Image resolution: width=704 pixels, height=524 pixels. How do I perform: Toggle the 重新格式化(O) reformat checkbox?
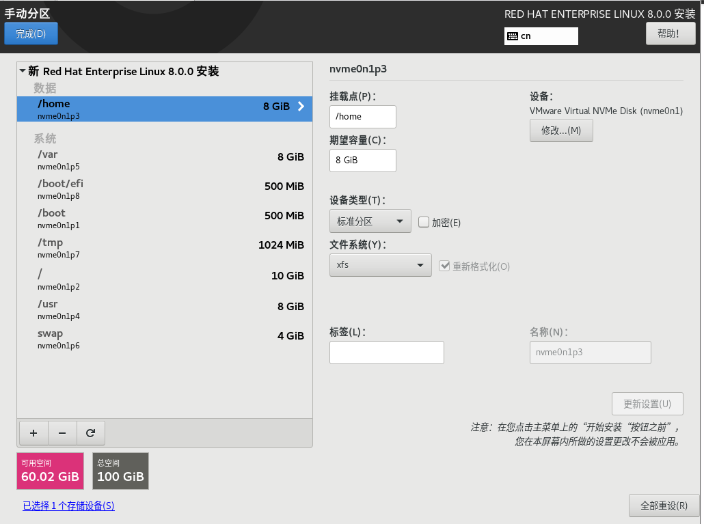[x=444, y=266]
